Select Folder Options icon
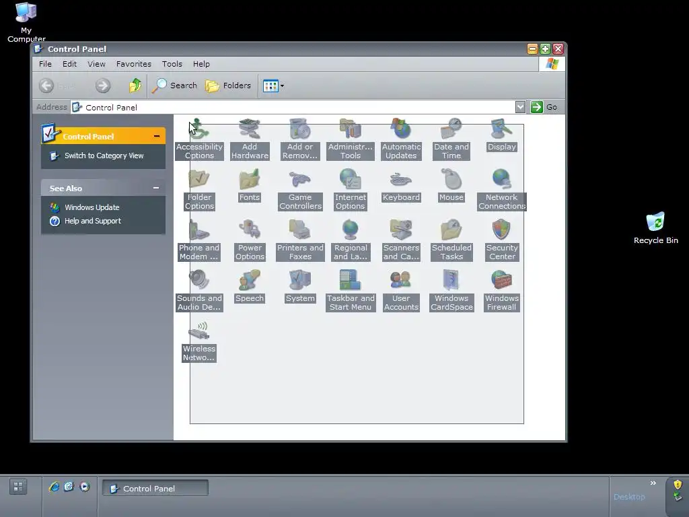The width and height of the screenshot is (689, 517). tap(199, 189)
